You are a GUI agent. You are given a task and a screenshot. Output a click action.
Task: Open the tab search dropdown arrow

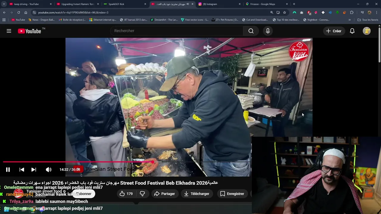click(4, 4)
